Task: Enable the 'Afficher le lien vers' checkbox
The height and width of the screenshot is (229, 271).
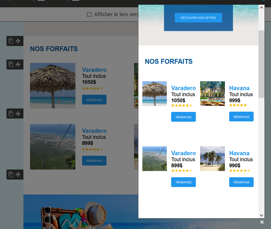Action: 89,15
